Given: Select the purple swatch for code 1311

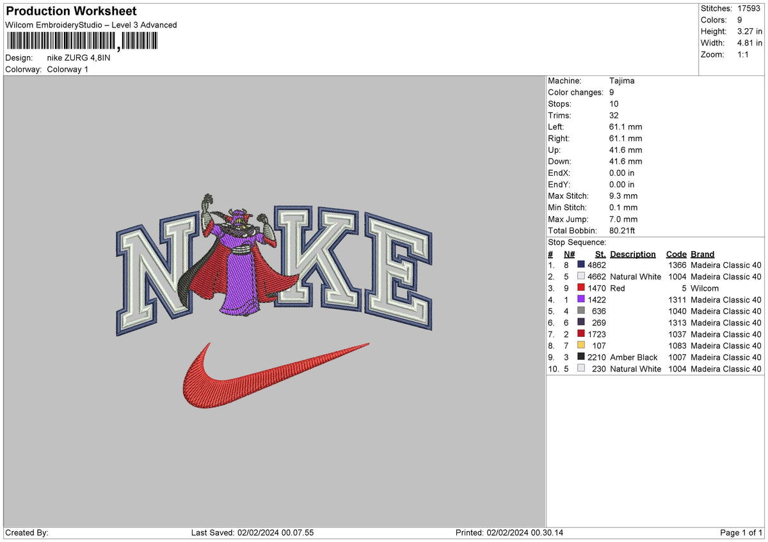Looking at the screenshot, I should pyautogui.click(x=581, y=300).
